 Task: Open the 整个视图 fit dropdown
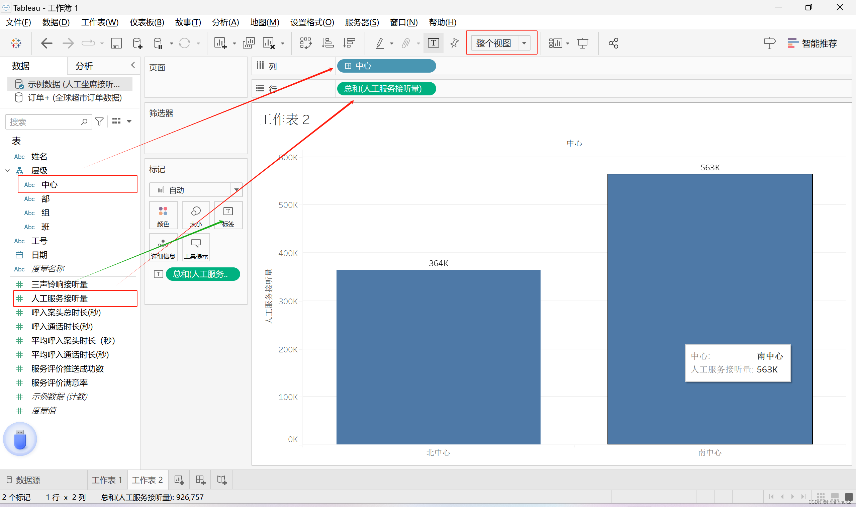tap(524, 44)
